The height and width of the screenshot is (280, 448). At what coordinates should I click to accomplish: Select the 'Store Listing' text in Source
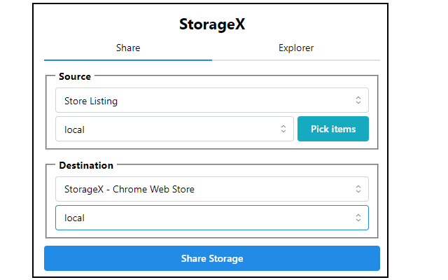91,101
